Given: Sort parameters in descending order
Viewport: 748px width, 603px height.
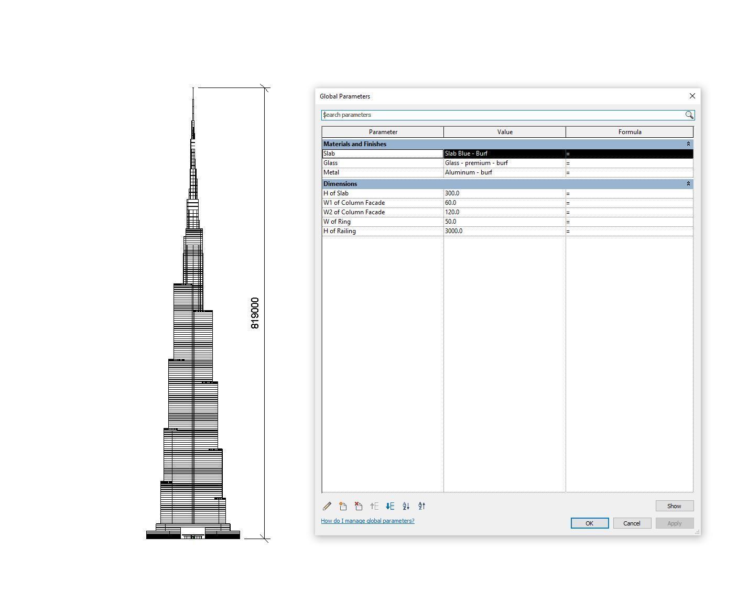Looking at the screenshot, I should coord(421,506).
